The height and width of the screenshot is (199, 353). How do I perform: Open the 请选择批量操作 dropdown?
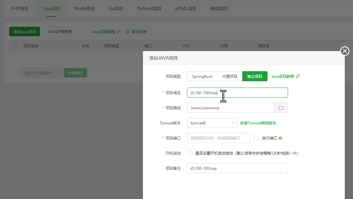42,73
